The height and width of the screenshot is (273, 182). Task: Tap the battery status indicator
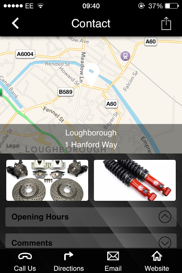point(172,6)
